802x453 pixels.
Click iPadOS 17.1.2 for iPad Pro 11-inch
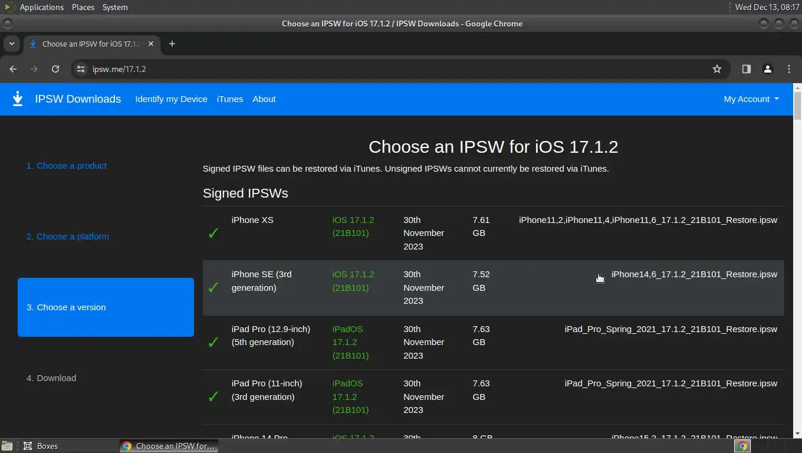(350, 396)
